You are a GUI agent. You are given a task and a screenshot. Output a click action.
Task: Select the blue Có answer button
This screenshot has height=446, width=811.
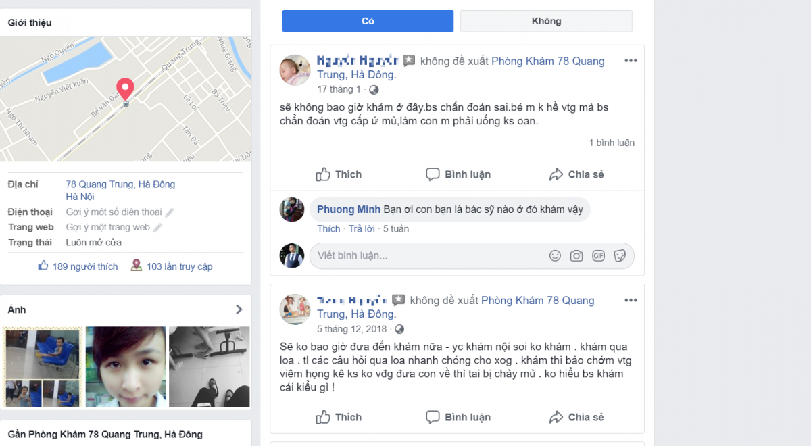pyautogui.click(x=368, y=21)
